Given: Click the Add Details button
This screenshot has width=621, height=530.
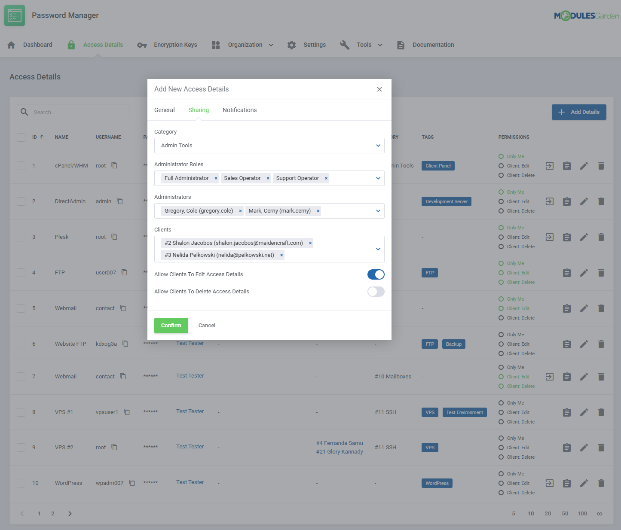Looking at the screenshot, I should coord(579,112).
